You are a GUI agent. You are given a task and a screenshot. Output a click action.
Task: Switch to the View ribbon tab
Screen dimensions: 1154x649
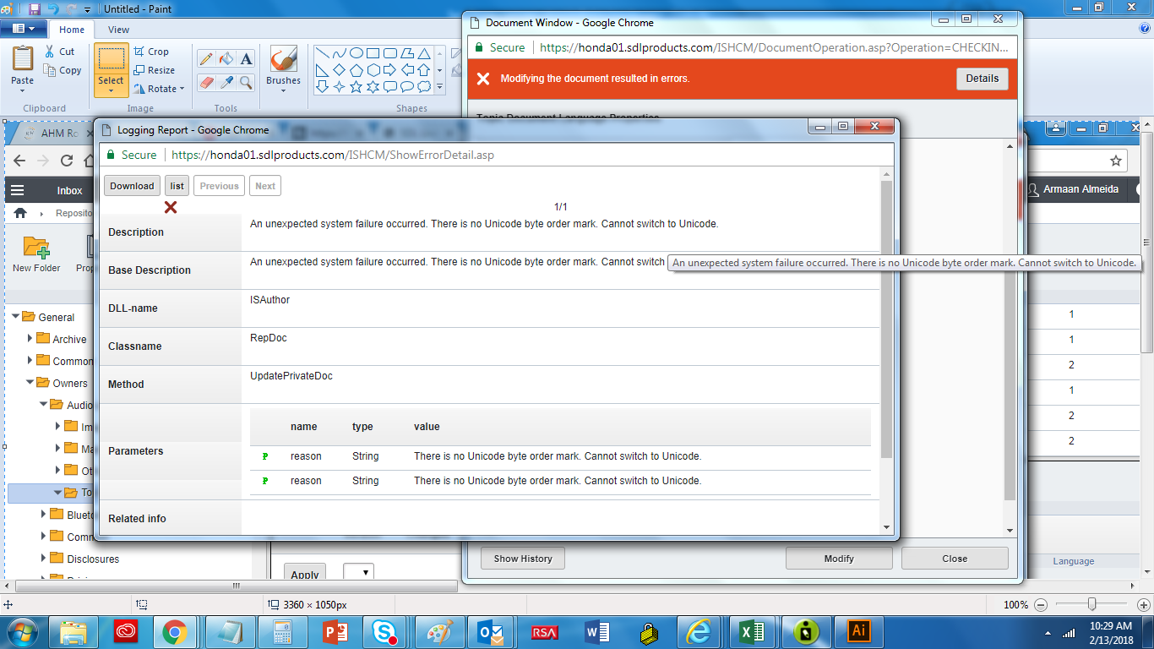[x=118, y=30]
